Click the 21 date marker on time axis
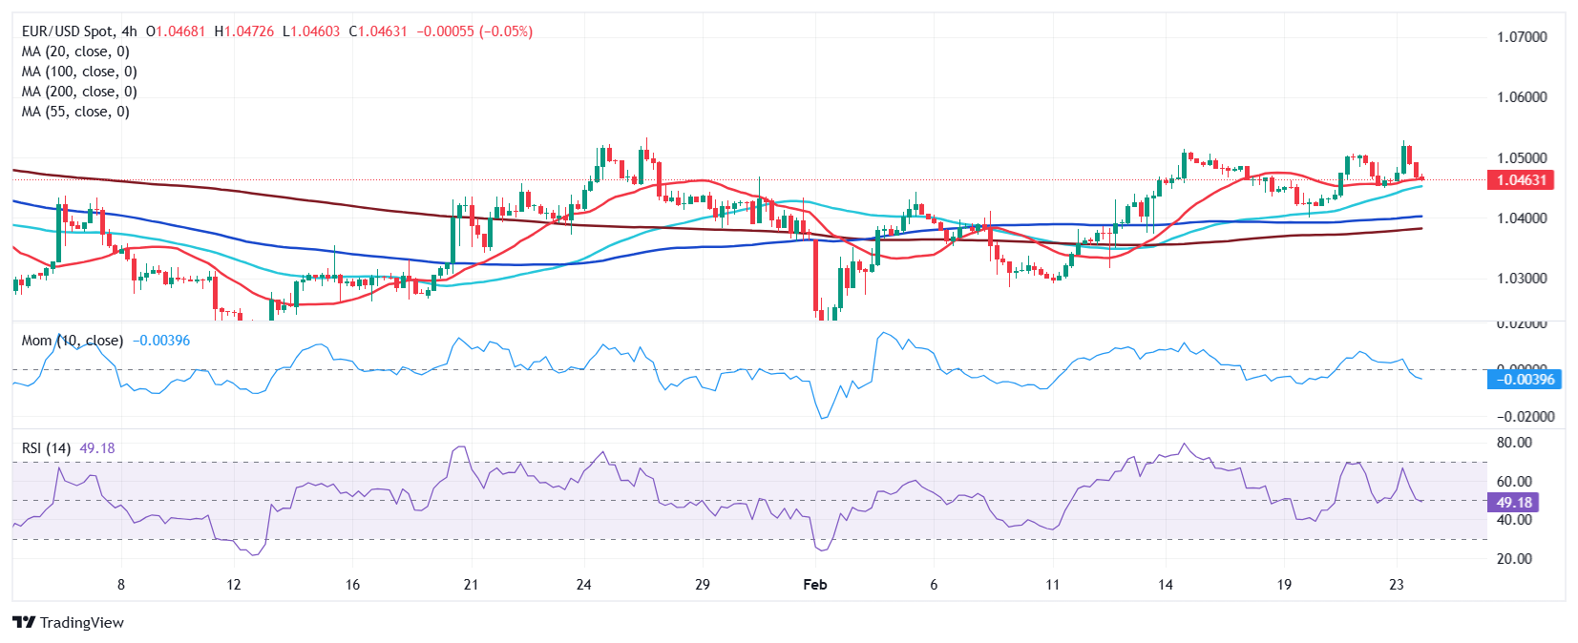The width and height of the screenshot is (1578, 643). 471,585
